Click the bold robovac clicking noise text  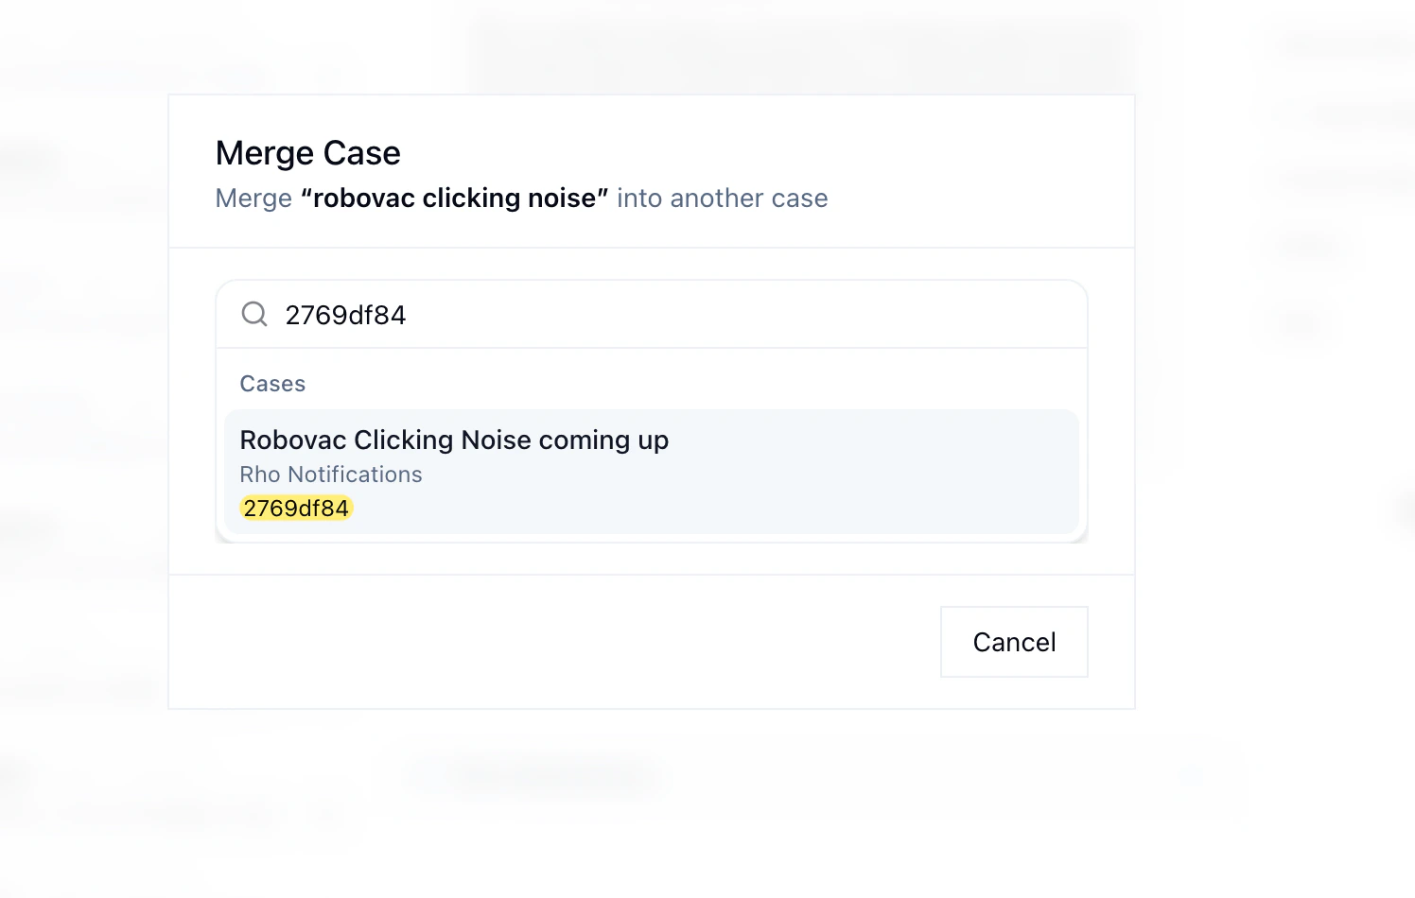455,198
